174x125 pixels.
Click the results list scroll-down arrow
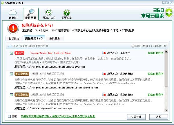[166, 110]
